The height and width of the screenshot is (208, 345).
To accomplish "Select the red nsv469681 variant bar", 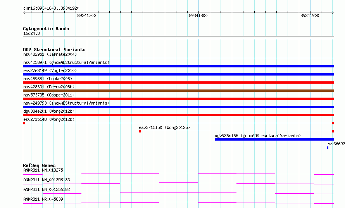I will (178, 83).
